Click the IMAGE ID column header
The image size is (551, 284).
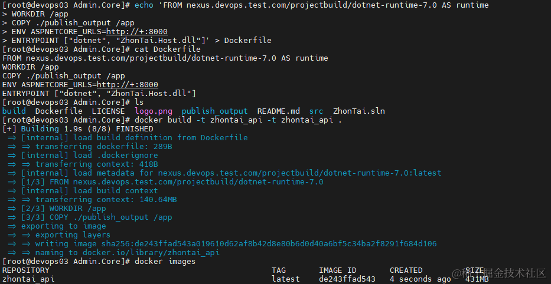click(338, 270)
